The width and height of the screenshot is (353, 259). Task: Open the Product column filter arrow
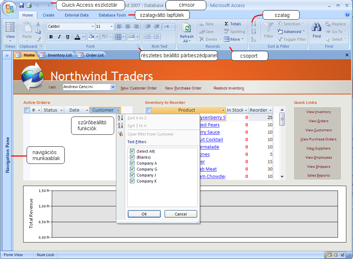[x=223, y=110]
